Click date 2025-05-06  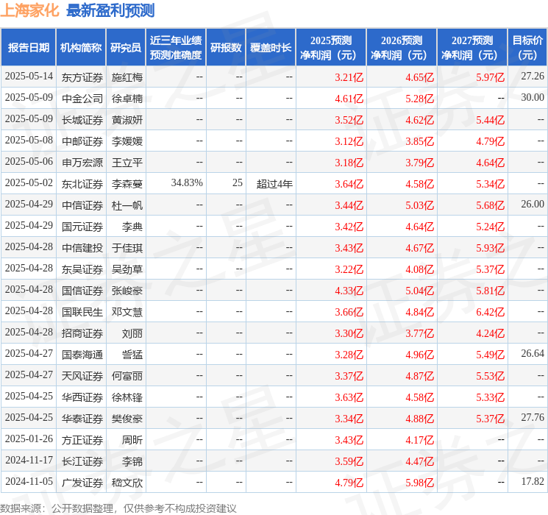click(29, 162)
